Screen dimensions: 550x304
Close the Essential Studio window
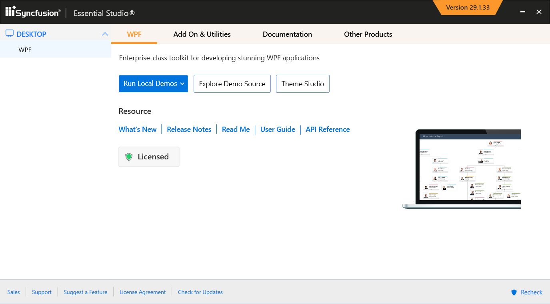coord(539,12)
